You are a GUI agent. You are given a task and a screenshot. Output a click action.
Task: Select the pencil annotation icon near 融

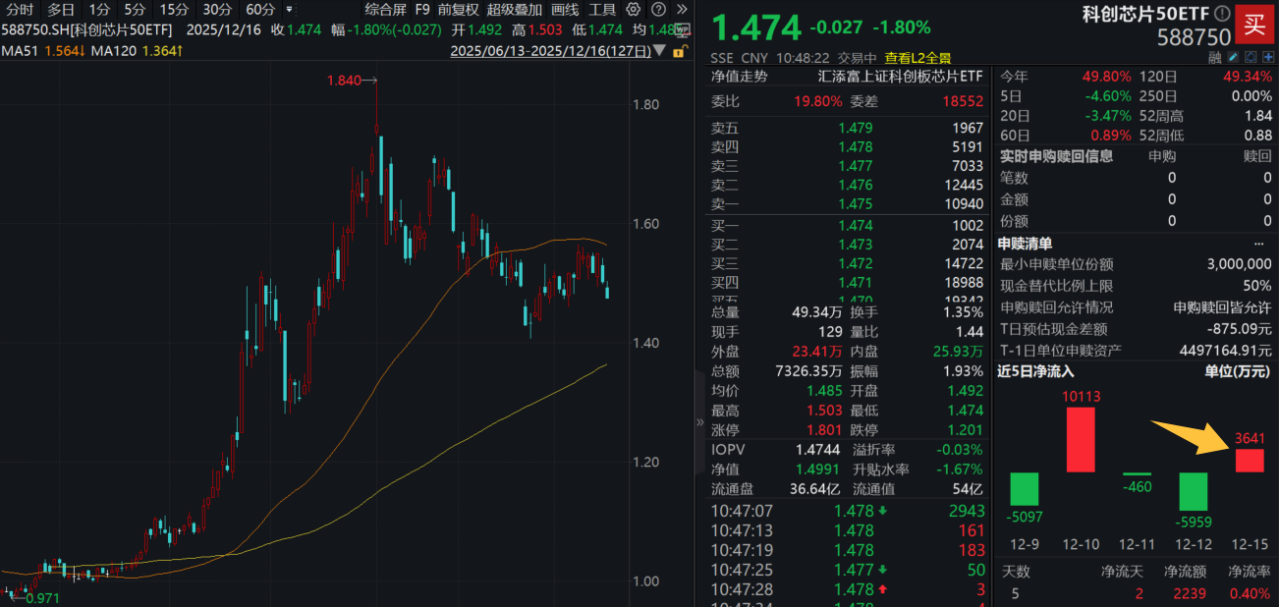(1232, 57)
